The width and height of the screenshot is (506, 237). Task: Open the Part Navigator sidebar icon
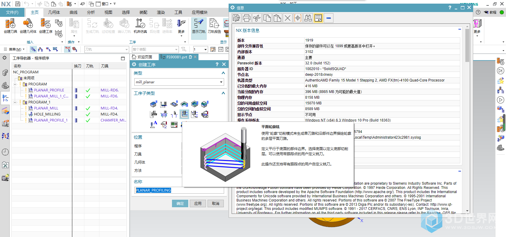(5, 86)
